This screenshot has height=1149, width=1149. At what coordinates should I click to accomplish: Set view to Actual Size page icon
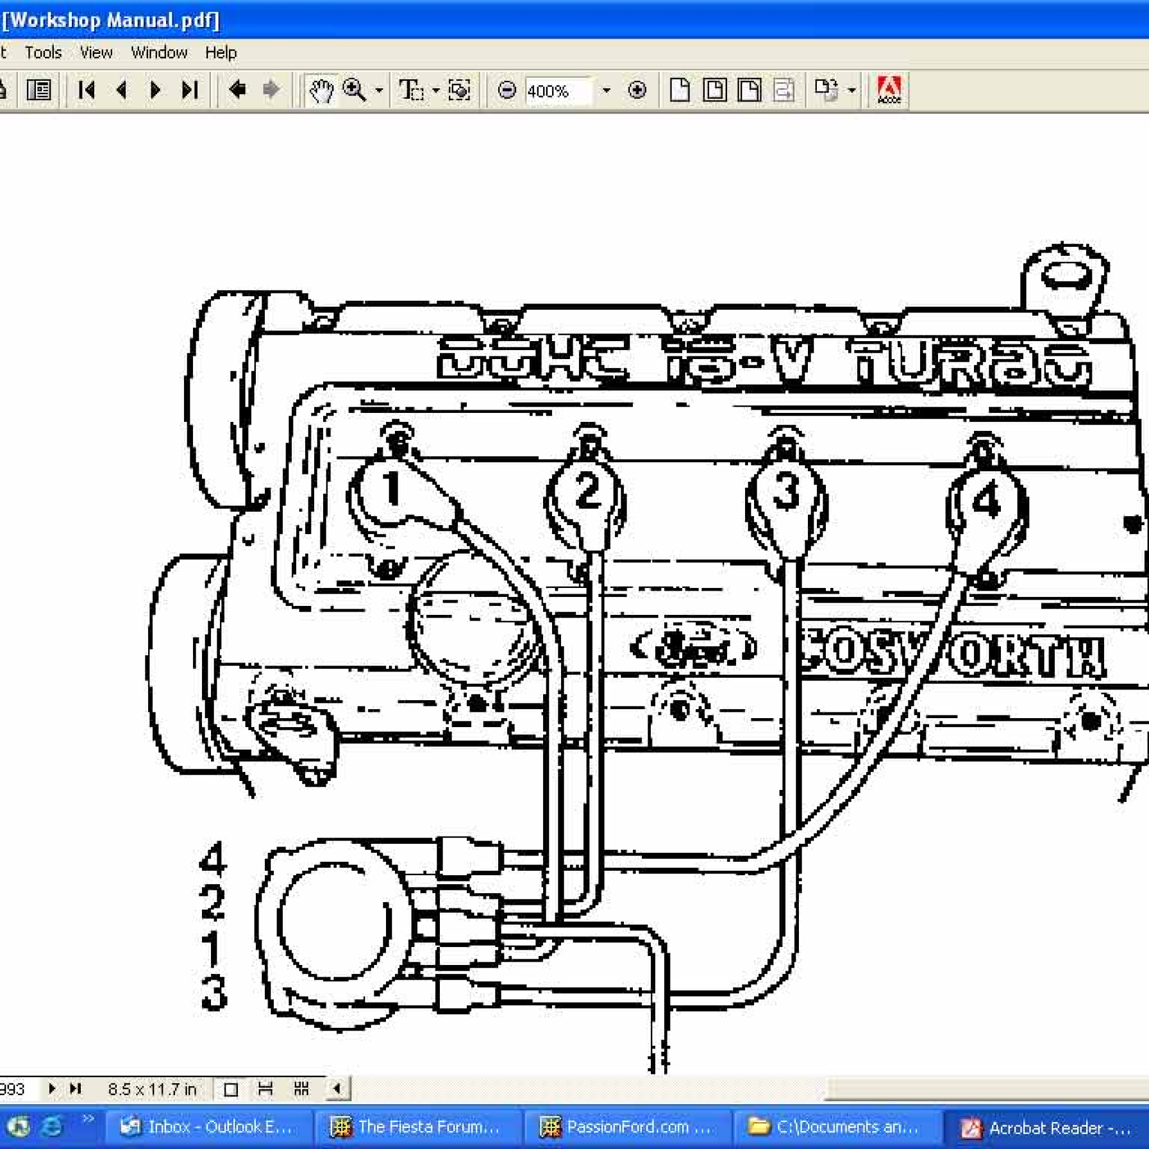tap(680, 90)
